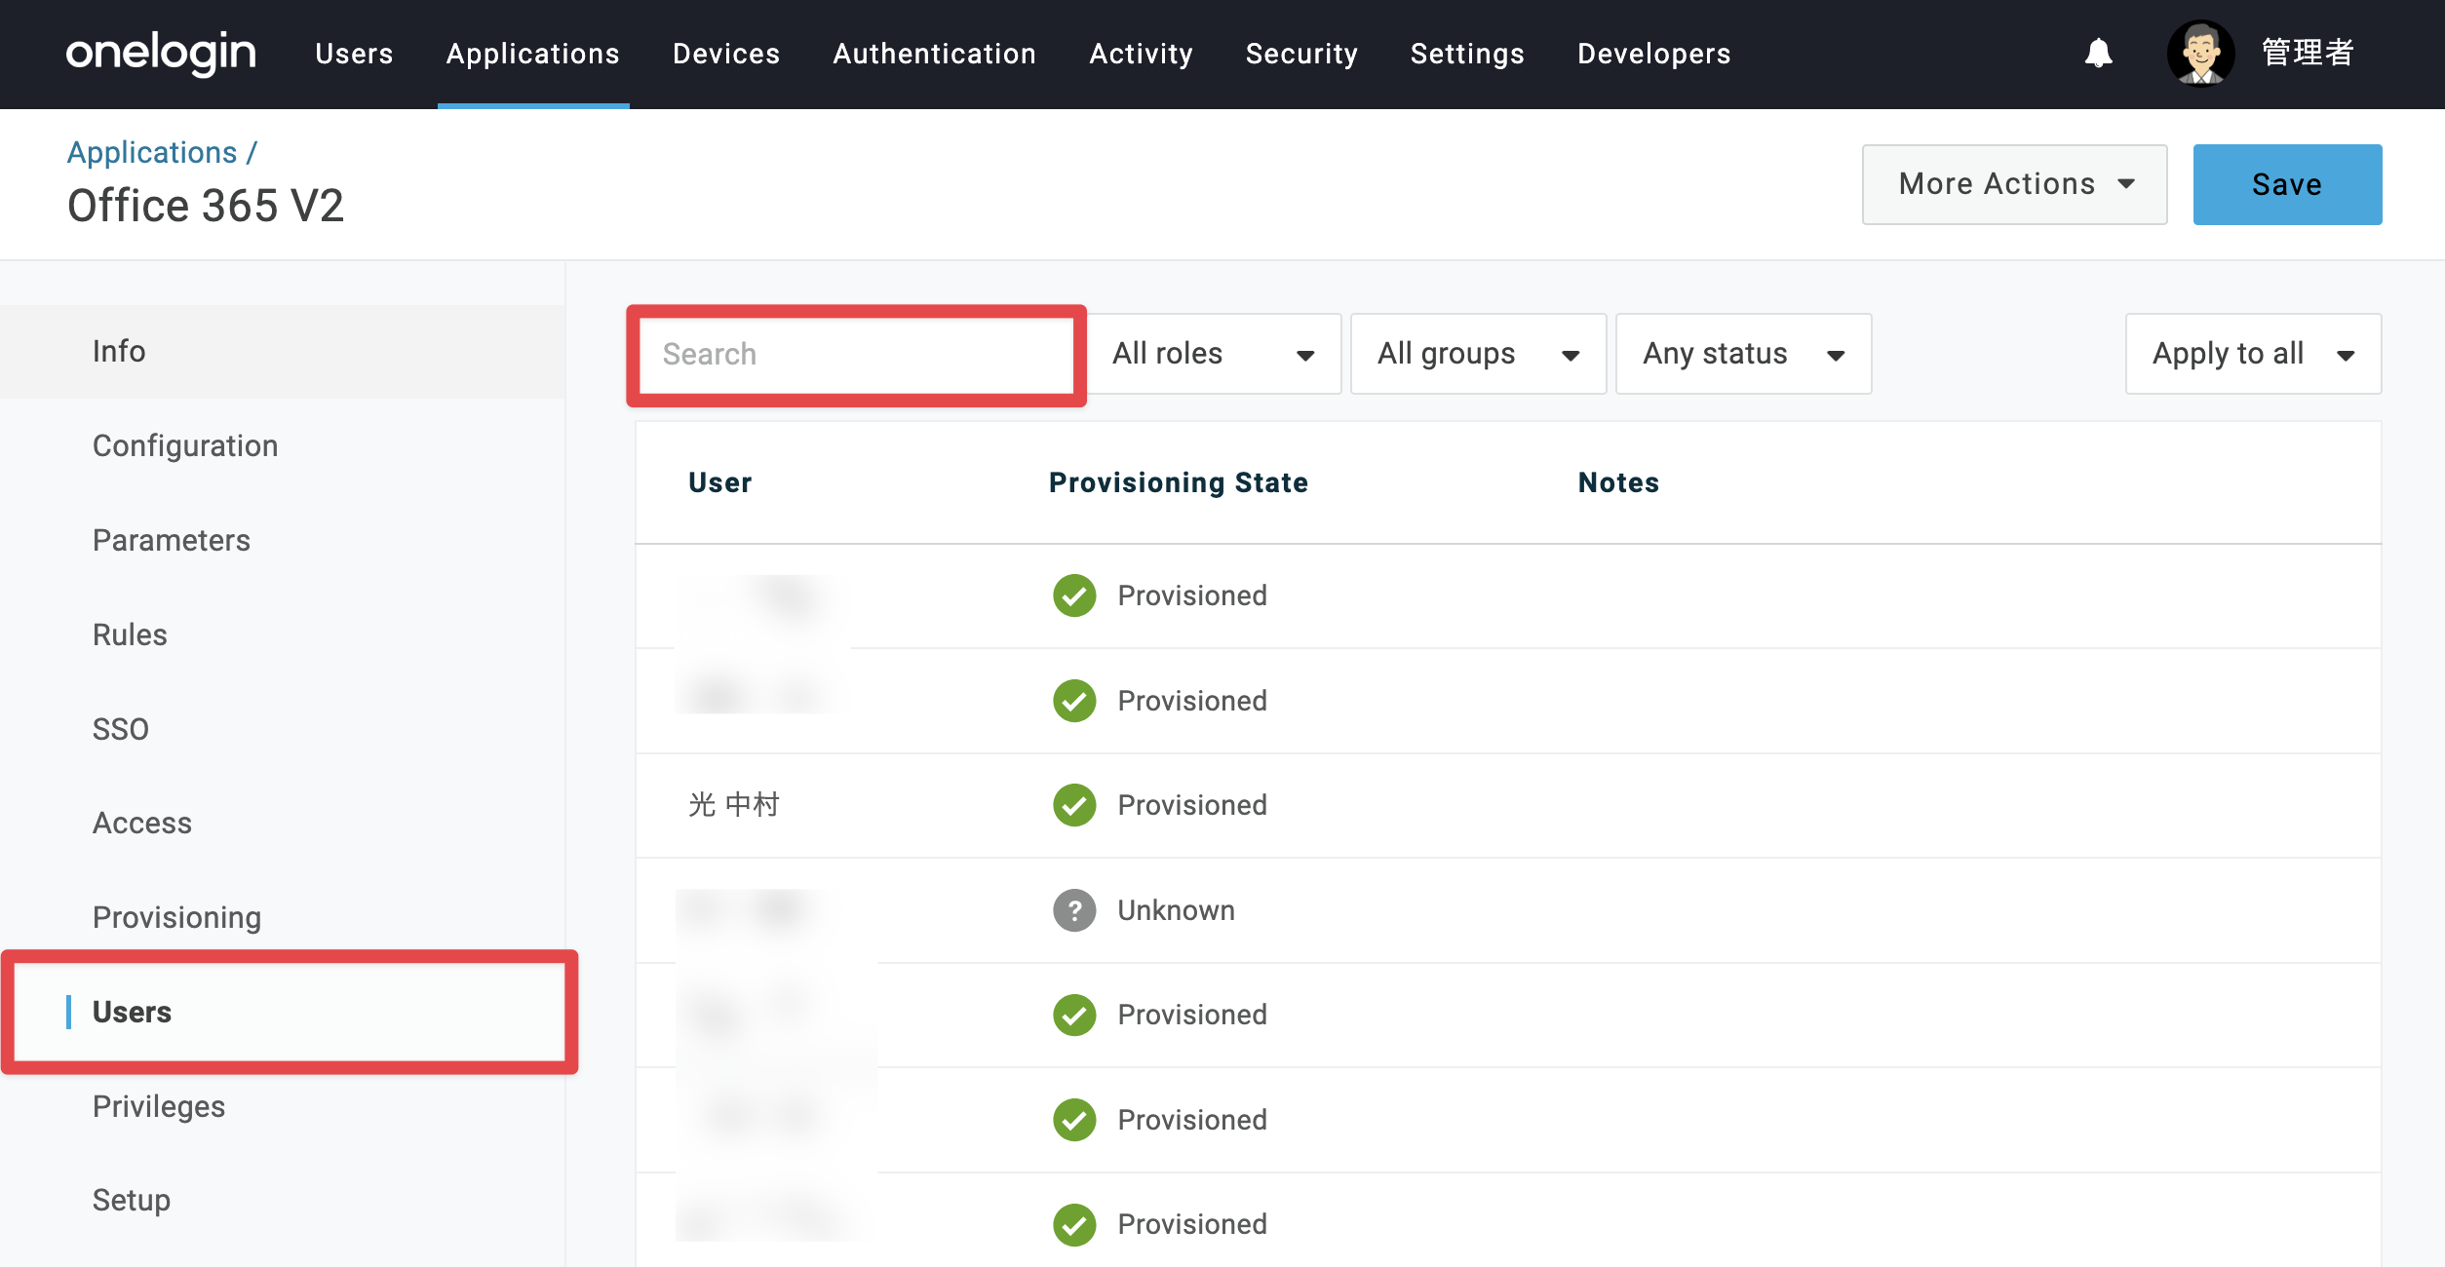This screenshot has height=1267, width=2445.
Task: Open the admin profile avatar
Action: (2200, 53)
